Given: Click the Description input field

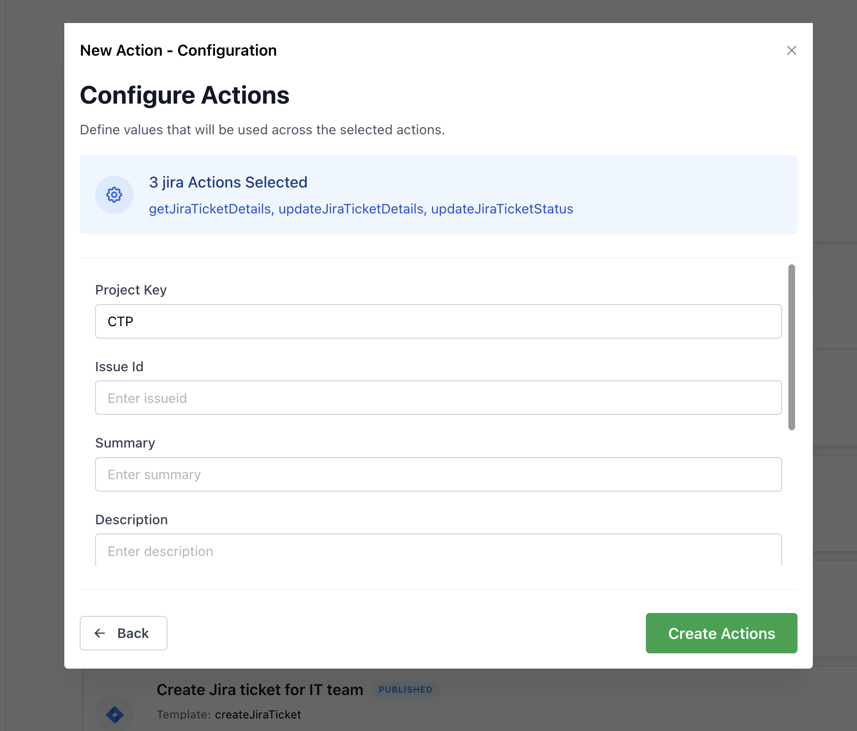Looking at the screenshot, I should tap(438, 551).
